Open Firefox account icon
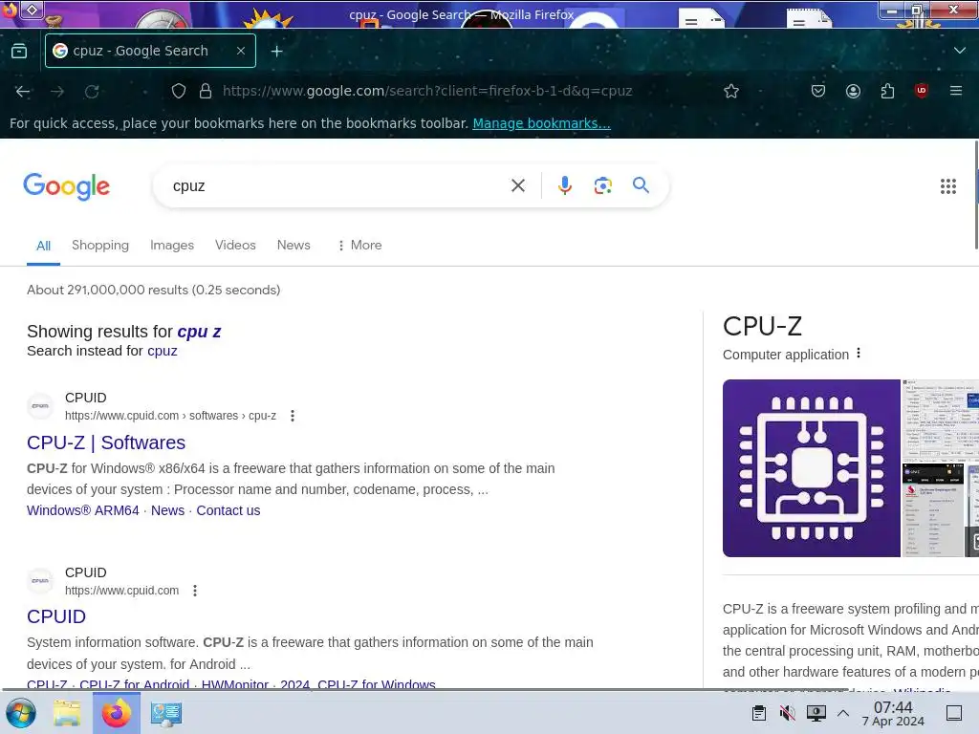 pyautogui.click(x=853, y=91)
